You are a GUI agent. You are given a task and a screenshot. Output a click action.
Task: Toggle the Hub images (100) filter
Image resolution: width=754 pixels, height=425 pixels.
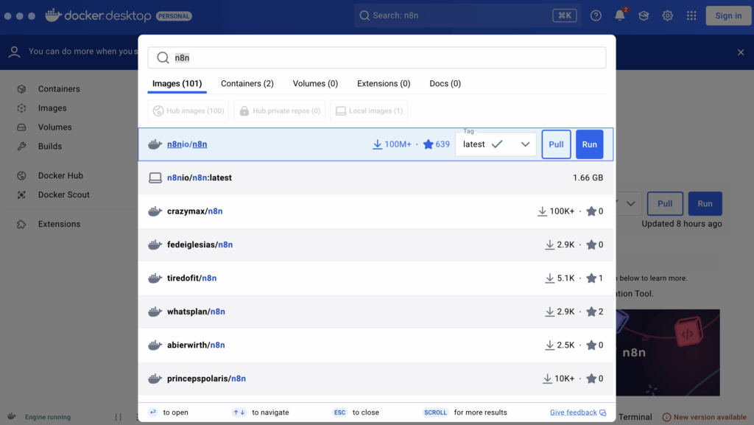pyautogui.click(x=188, y=111)
